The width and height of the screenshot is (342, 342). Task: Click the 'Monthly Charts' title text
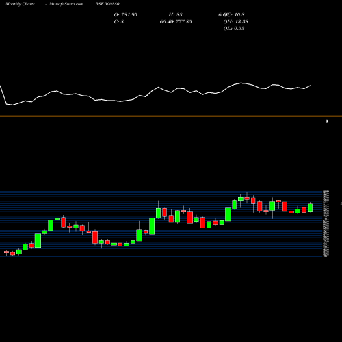point(20,4)
